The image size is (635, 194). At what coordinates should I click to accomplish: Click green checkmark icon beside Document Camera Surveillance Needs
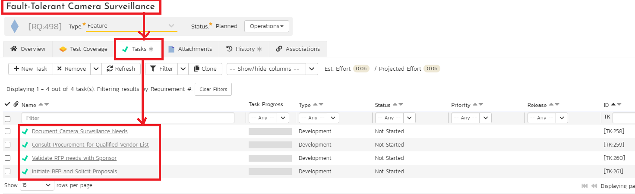click(25, 131)
